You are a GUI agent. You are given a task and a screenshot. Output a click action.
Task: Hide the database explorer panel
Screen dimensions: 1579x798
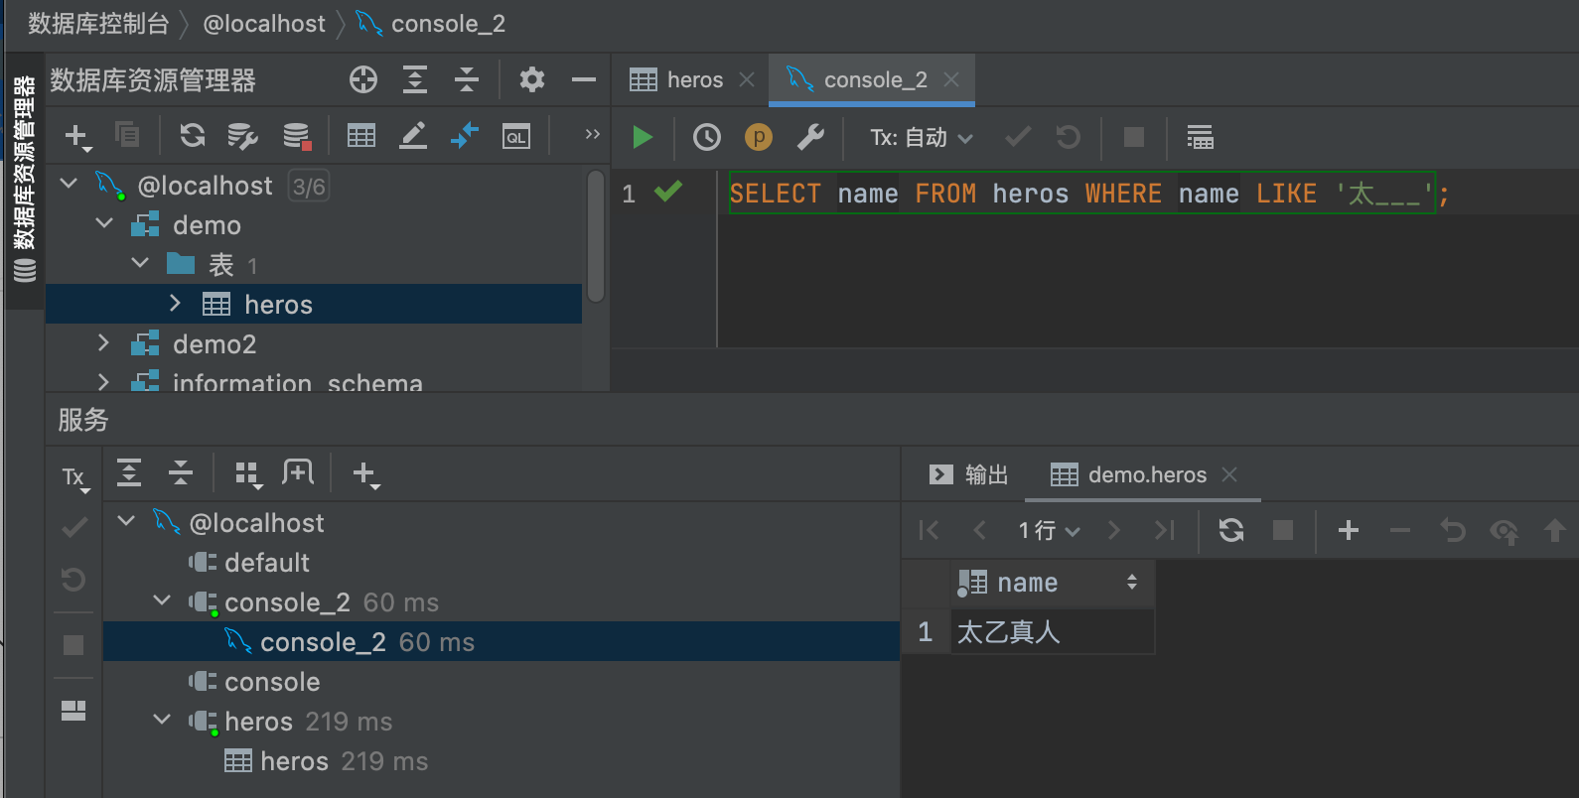coord(584,79)
